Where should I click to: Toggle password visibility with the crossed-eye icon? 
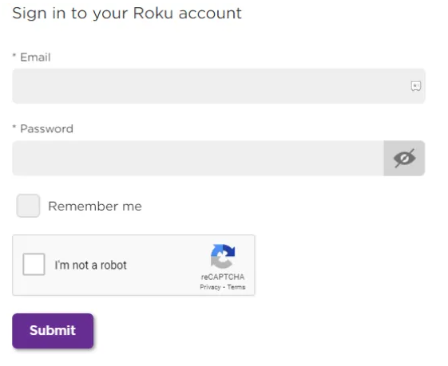pos(404,158)
